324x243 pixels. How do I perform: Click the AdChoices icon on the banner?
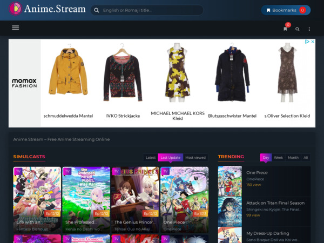tap(307, 42)
